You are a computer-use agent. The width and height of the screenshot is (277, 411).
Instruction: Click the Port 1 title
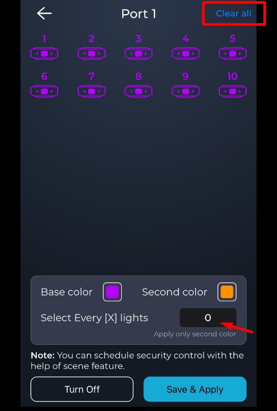138,14
